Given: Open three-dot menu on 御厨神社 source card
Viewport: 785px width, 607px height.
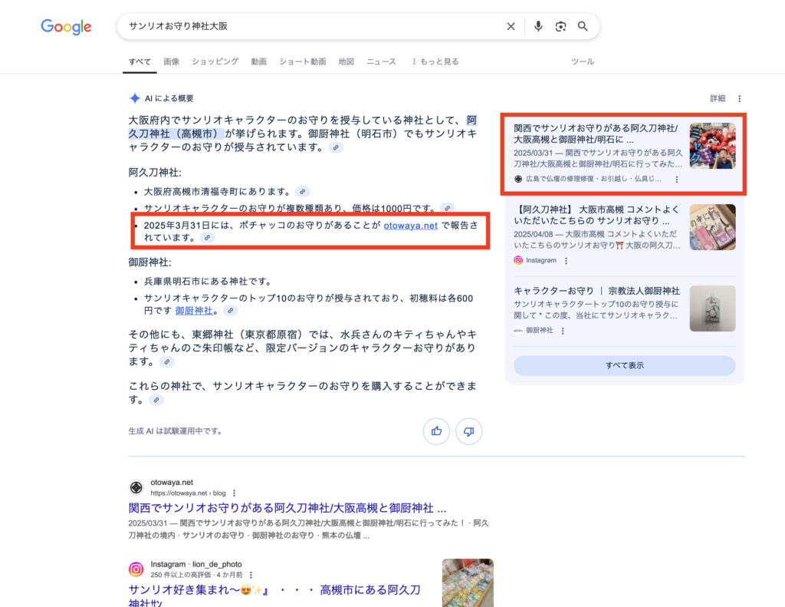Looking at the screenshot, I should pyautogui.click(x=563, y=331).
